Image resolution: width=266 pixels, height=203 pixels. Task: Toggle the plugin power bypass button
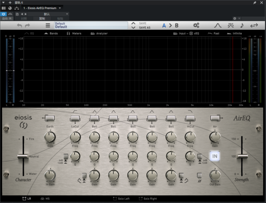[4, 14]
